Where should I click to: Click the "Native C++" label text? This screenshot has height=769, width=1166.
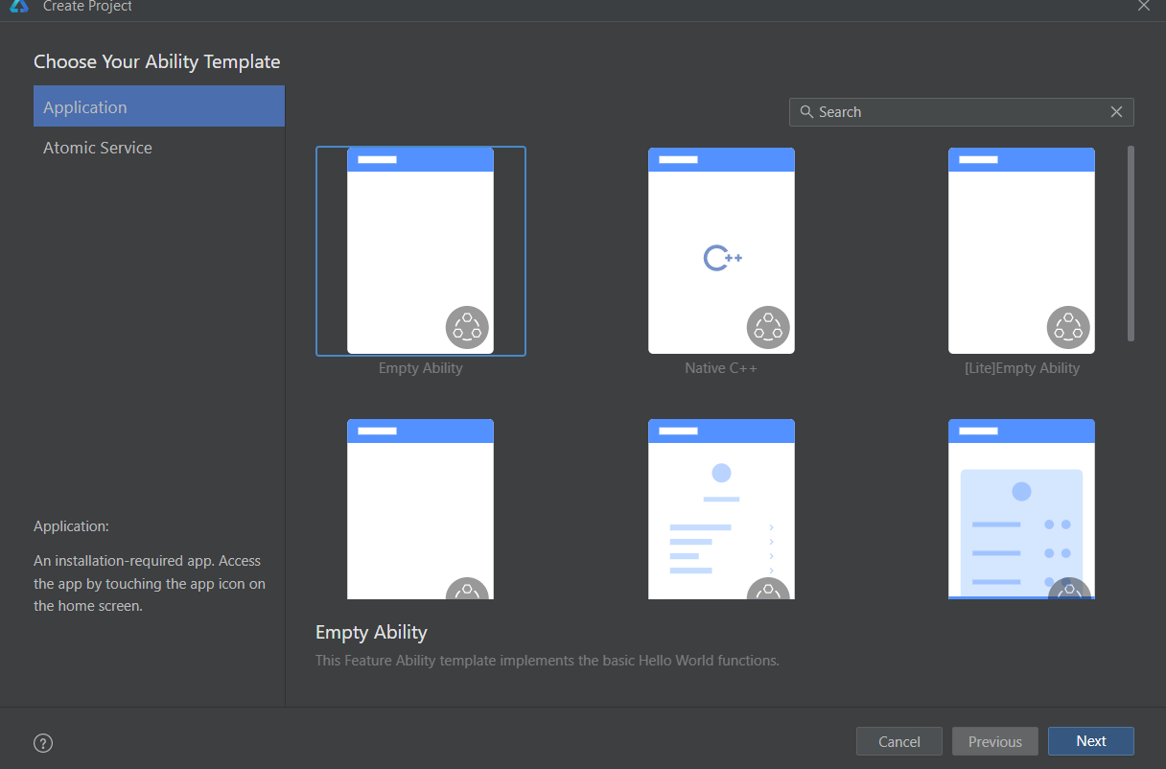[721, 368]
